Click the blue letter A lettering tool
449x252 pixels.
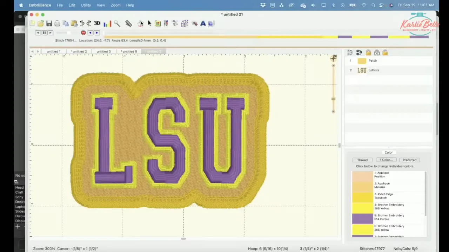click(203, 23)
